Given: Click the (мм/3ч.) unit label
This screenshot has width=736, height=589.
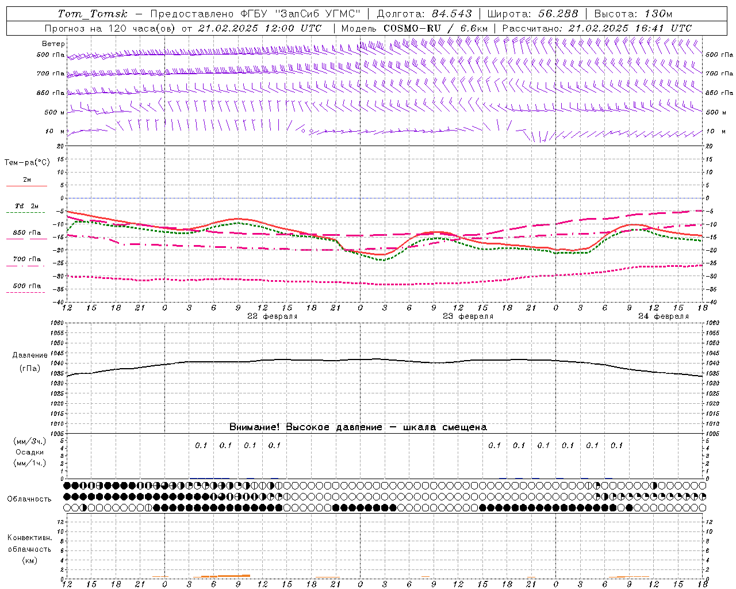Looking at the screenshot, I should [30, 441].
